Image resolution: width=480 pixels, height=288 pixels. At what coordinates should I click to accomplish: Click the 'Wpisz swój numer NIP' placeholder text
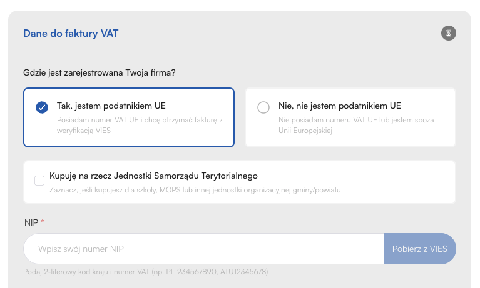(x=81, y=249)
